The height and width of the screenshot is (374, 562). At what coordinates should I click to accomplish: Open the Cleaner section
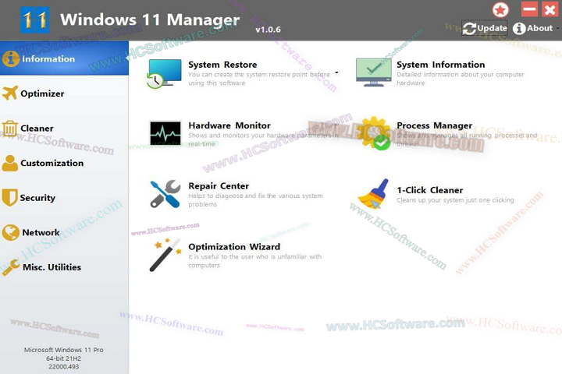(37, 128)
